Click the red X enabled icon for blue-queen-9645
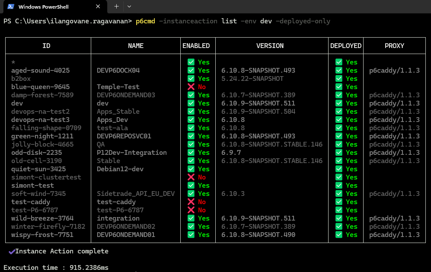 [191, 87]
